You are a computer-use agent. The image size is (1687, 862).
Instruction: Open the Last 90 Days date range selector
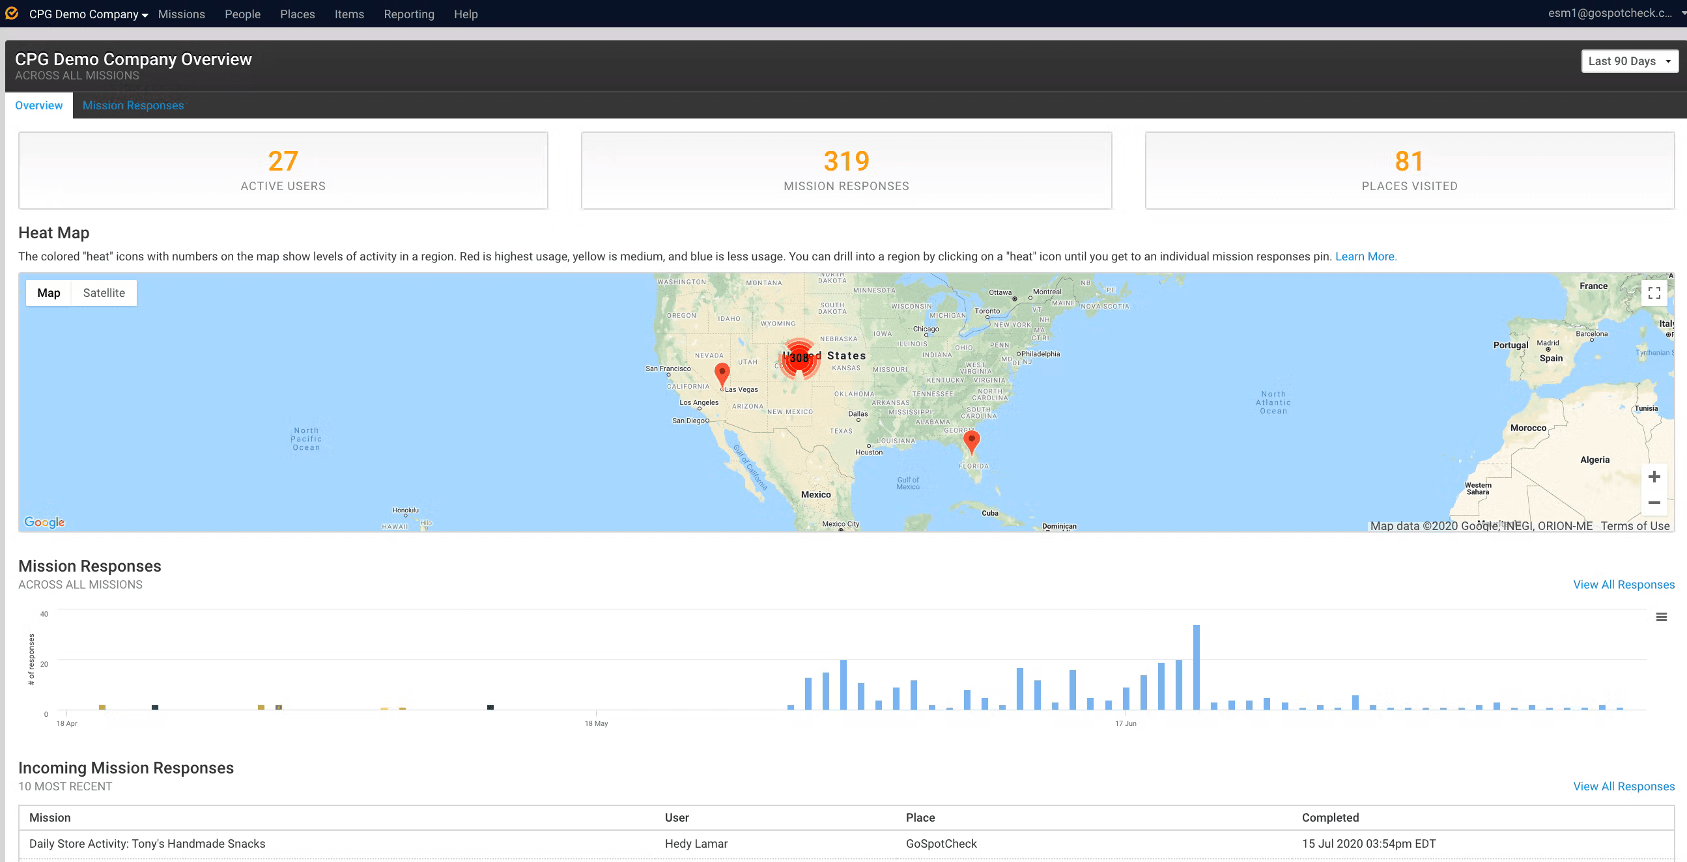pos(1630,60)
